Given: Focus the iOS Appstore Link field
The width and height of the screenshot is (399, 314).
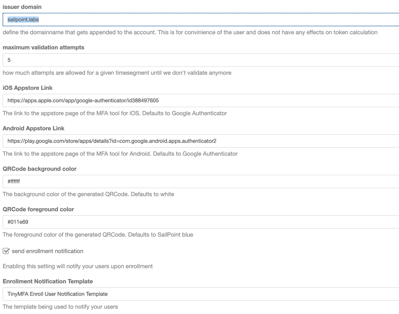Looking at the screenshot, I should click(x=200, y=101).
